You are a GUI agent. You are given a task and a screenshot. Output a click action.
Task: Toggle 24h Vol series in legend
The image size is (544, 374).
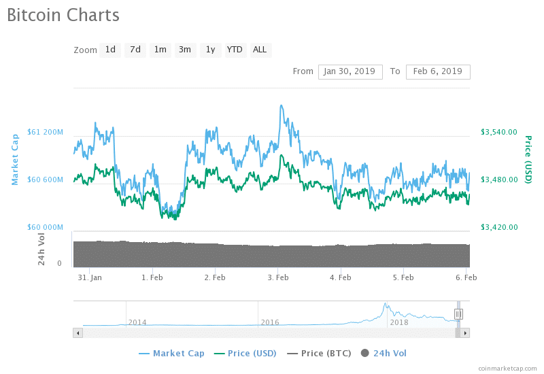(x=384, y=353)
